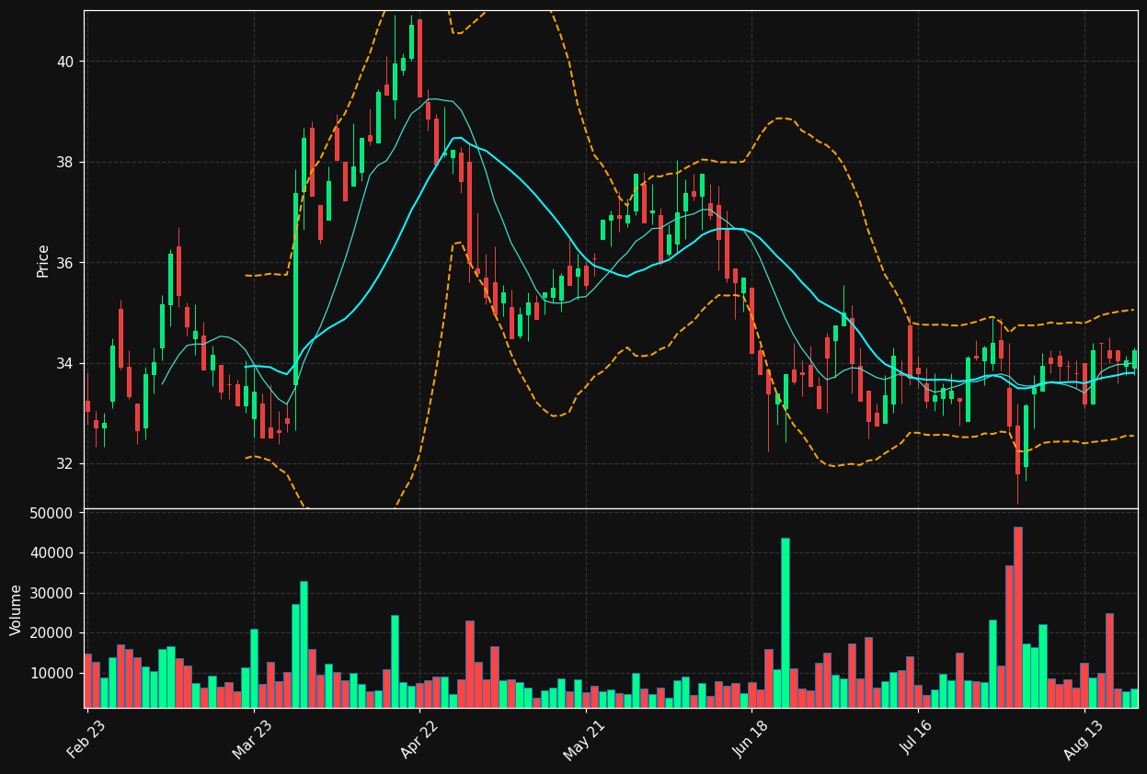Click the Jun 18 date label

[x=751, y=738]
